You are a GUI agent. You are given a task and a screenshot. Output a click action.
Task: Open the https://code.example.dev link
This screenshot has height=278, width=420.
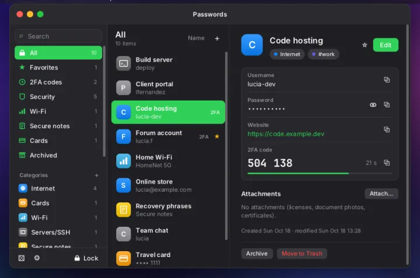click(x=285, y=134)
